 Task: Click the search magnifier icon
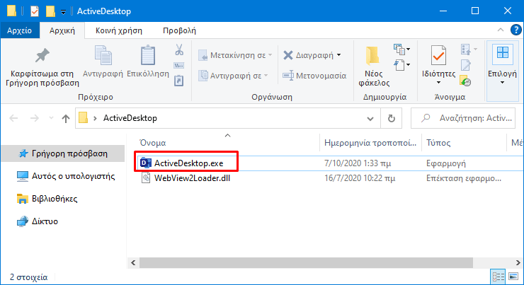pos(426,118)
